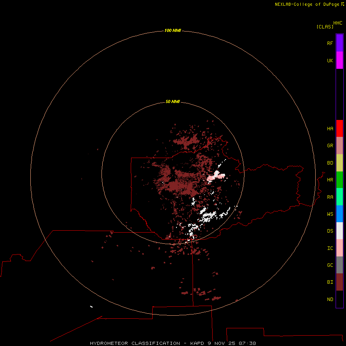
Task: Select the BI dark red swatch
Action: click(339, 282)
